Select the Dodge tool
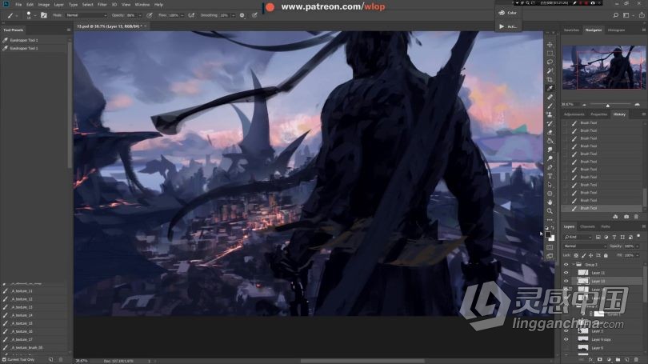 pos(550,158)
